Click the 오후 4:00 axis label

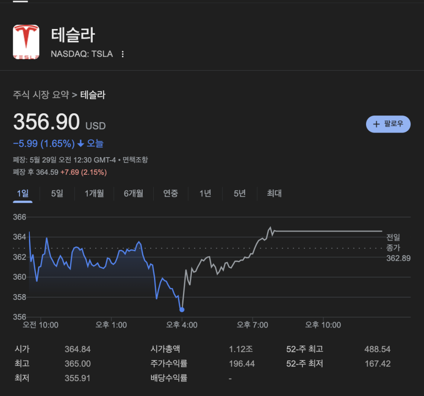coord(182,325)
